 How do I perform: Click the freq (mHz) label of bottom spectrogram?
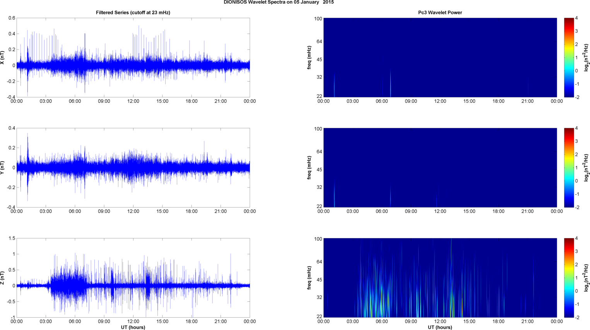click(310, 278)
